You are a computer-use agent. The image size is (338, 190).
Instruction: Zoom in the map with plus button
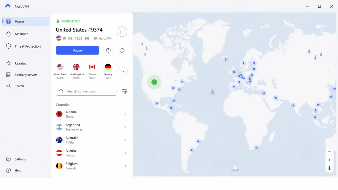click(x=330, y=160)
